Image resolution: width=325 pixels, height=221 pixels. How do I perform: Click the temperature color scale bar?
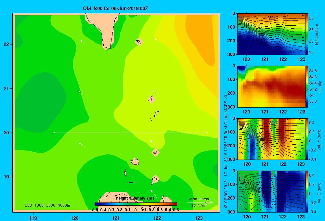[x=307, y=34]
